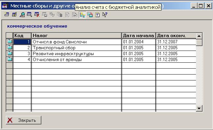
Task: Delete row with red X icon
Action: [x=37, y=14]
